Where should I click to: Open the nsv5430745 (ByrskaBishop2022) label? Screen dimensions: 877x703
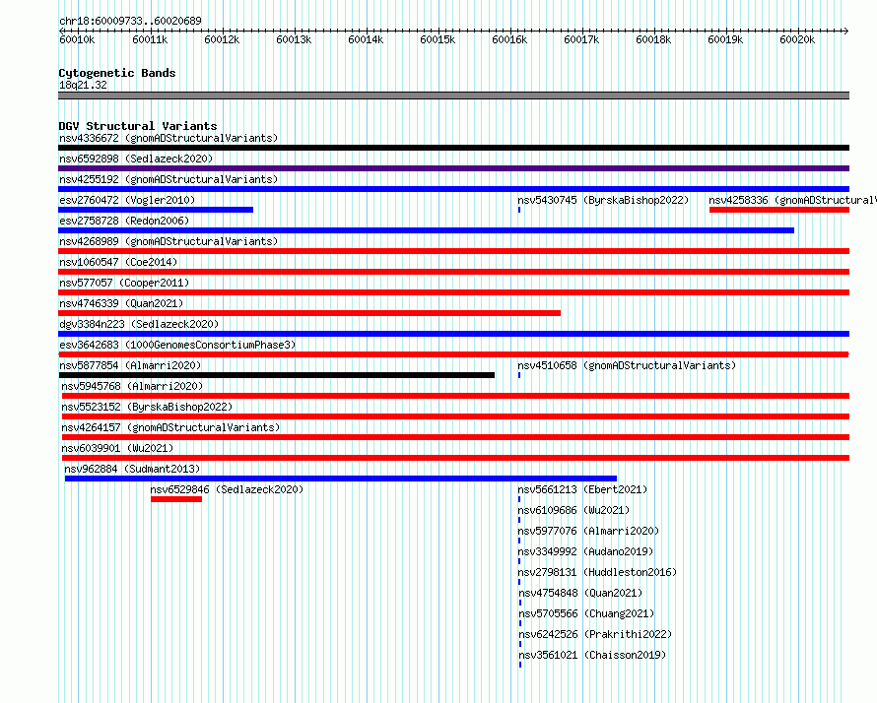coord(603,200)
